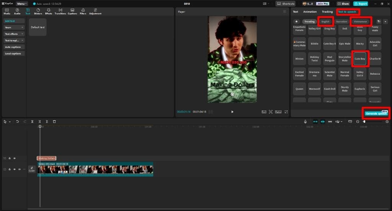Image resolution: width=392 pixels, height=211 pixels.
Task: Select the Vietnamese voice filter
Action: 360,22
